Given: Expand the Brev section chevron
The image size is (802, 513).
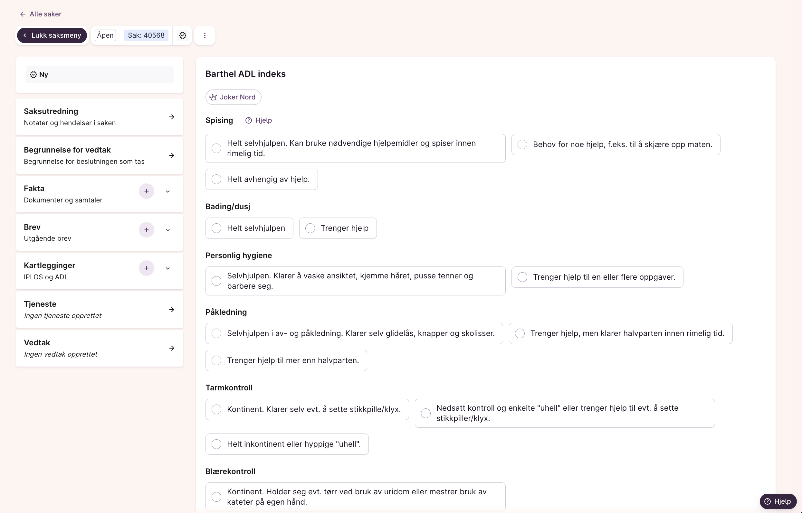Looking at the screenshot, I should [168, 230].
